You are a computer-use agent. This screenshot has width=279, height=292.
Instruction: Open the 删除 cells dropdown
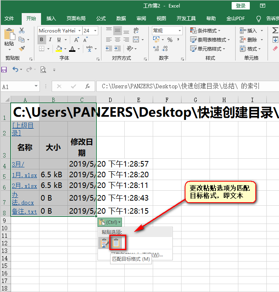(262, 40)
